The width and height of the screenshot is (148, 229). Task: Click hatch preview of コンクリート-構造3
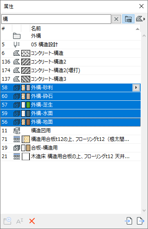[26, 79]
